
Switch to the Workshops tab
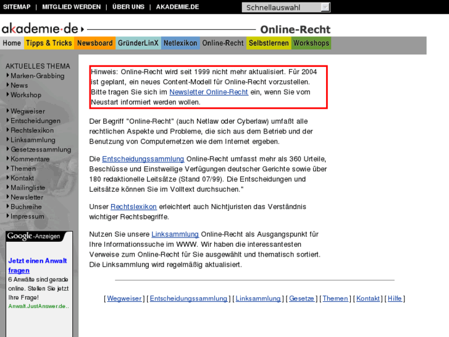coord(311,43)
